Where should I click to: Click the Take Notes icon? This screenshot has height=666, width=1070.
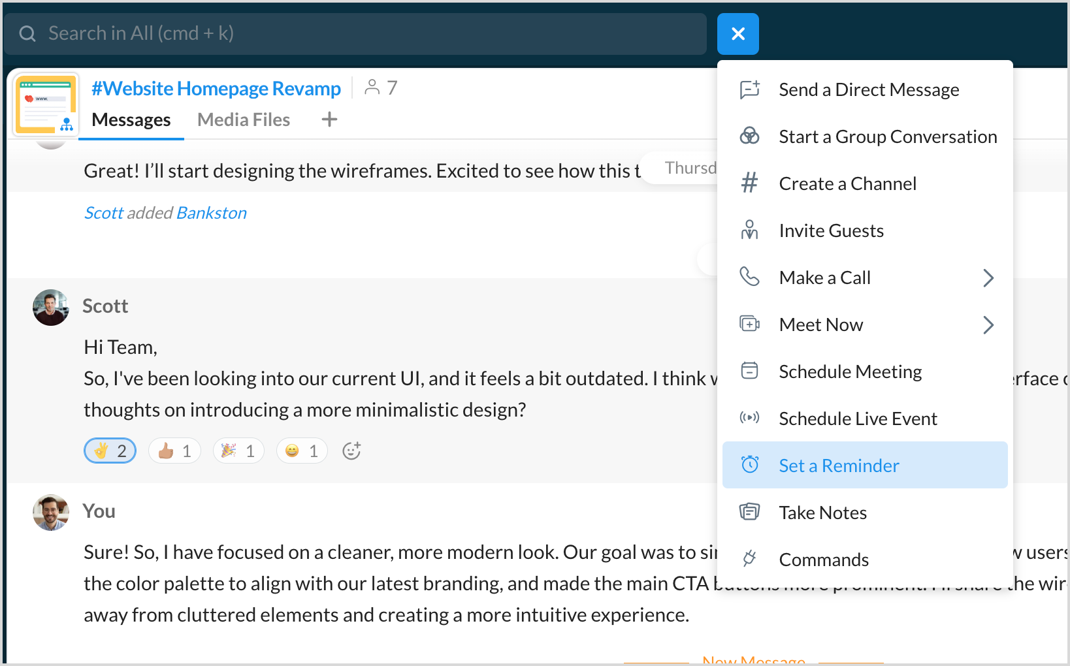click(749, 512)
